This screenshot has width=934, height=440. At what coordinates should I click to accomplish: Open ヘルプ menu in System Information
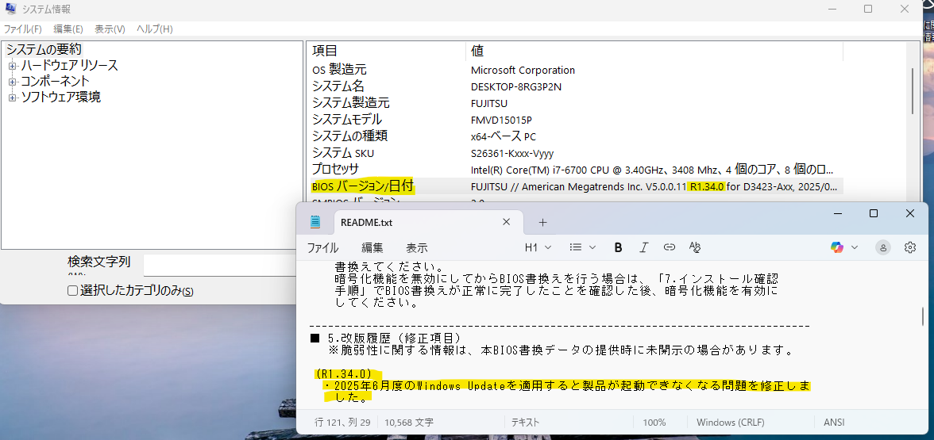[x=154, y=29]
